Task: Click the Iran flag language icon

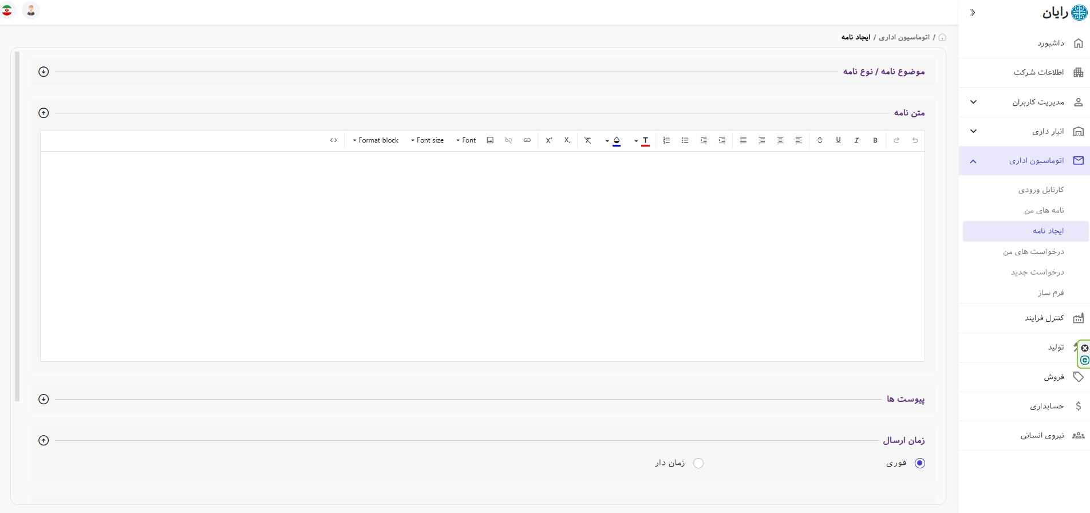Action: 7,10
